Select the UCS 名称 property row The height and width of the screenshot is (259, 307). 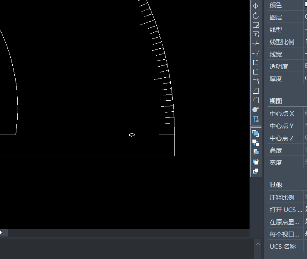(287, 246)
